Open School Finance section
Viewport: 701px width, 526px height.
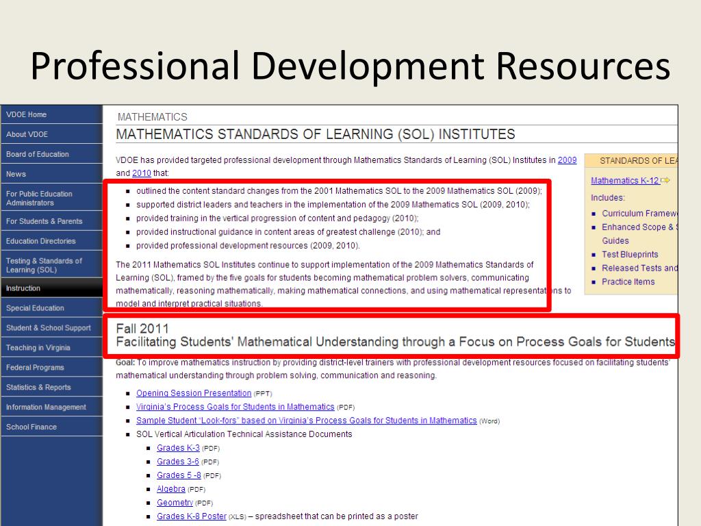click(x=51, y=427)
